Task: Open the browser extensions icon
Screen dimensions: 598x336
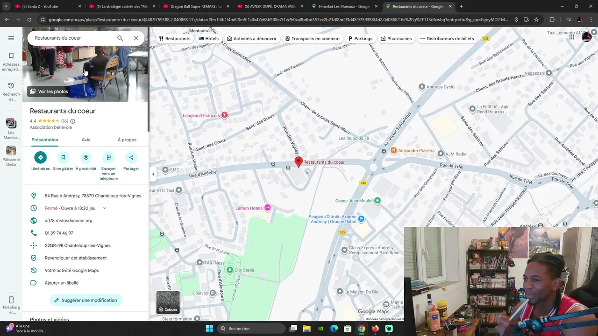Action: click(x=552, y=20)
